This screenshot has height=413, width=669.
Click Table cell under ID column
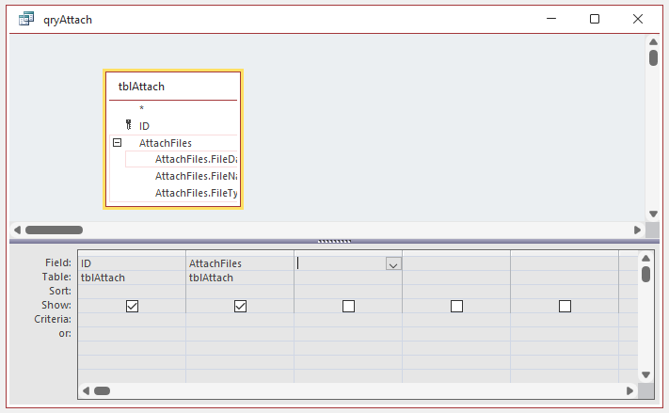[132, 278]
